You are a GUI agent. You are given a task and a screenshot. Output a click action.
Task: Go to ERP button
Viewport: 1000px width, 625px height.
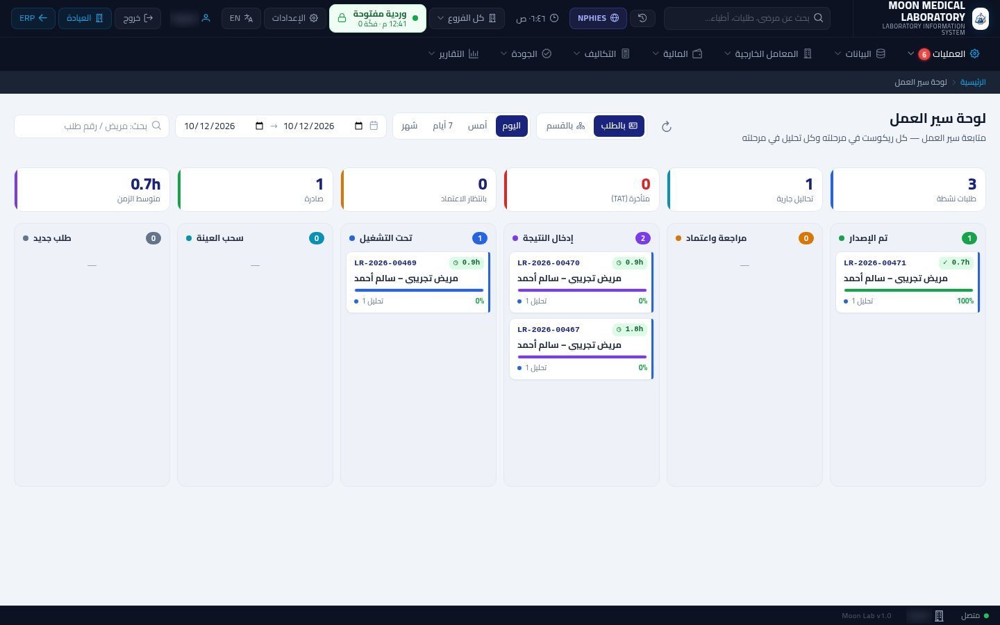[x=33, y=18]
